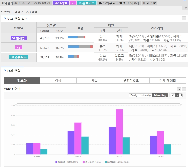Click the LG유플러스 bar for 201909

point(168,149)
